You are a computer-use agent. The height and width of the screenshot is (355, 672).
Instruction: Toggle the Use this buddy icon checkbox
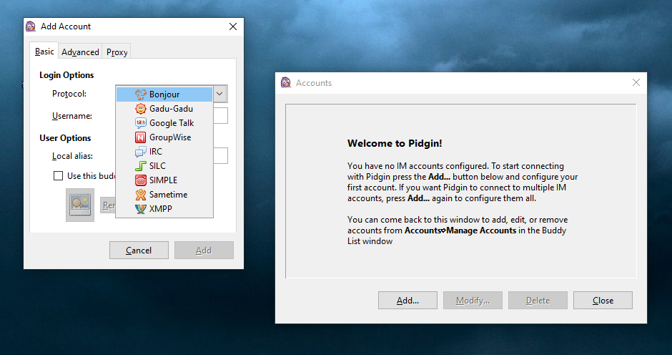pos(59,176)
